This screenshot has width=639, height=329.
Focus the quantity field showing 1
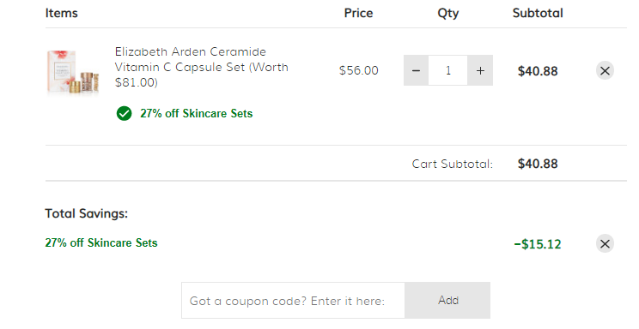point(447,70)
